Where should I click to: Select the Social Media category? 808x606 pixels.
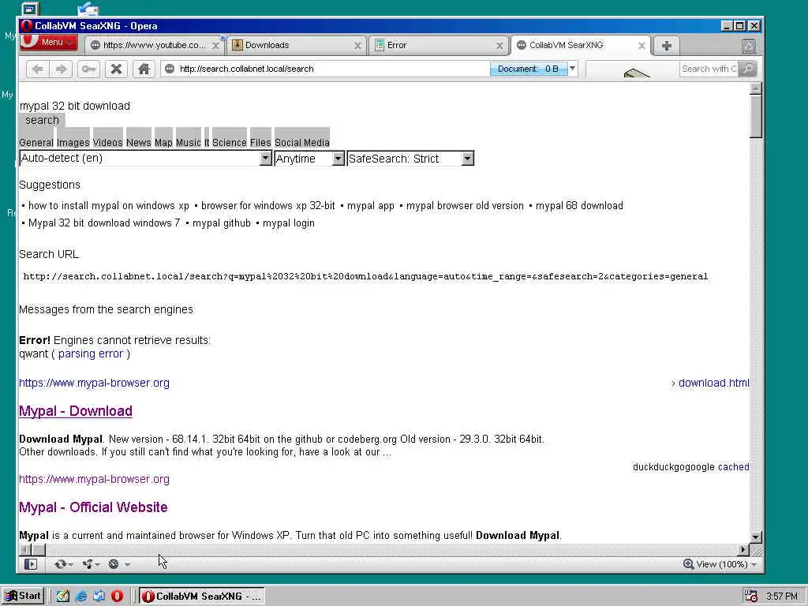click(x=302, y=142)
